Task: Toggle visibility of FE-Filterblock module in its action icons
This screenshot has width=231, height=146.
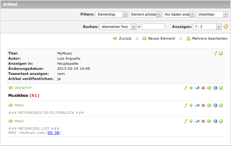Action: coord(209,105)
